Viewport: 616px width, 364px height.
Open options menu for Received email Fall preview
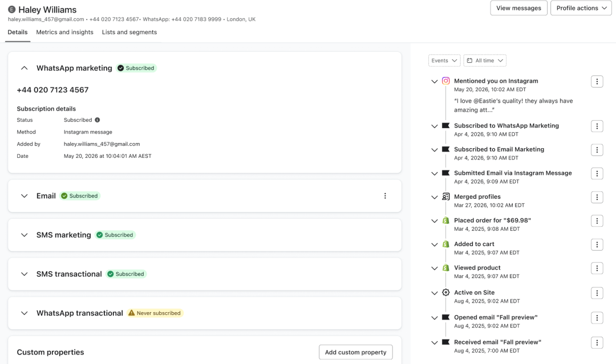(x=597, y=343)
